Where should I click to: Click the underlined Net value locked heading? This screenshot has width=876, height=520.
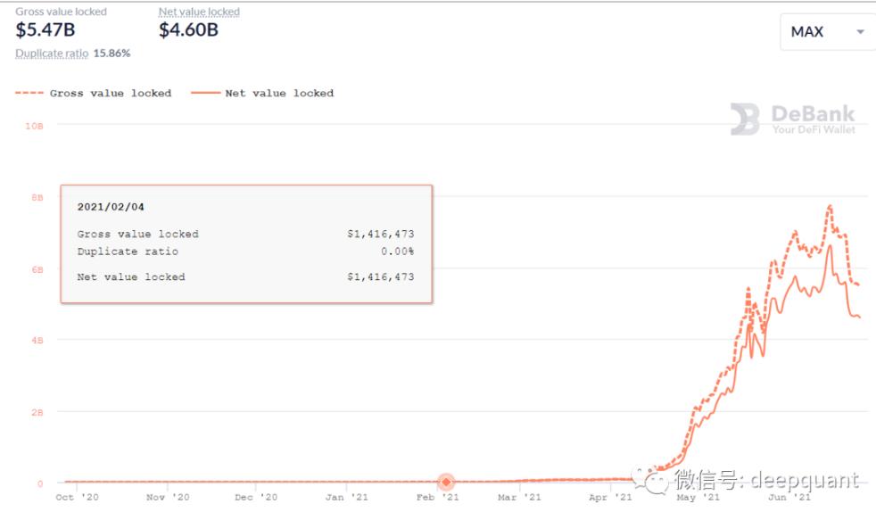coord(199,12)
